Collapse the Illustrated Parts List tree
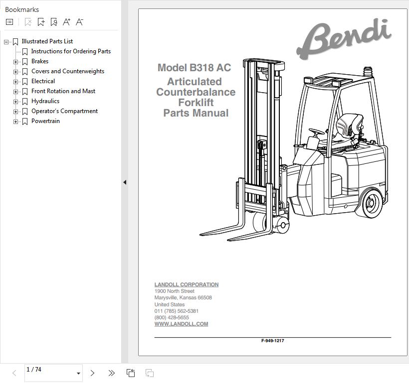The image size is (409, 383). 6,42
